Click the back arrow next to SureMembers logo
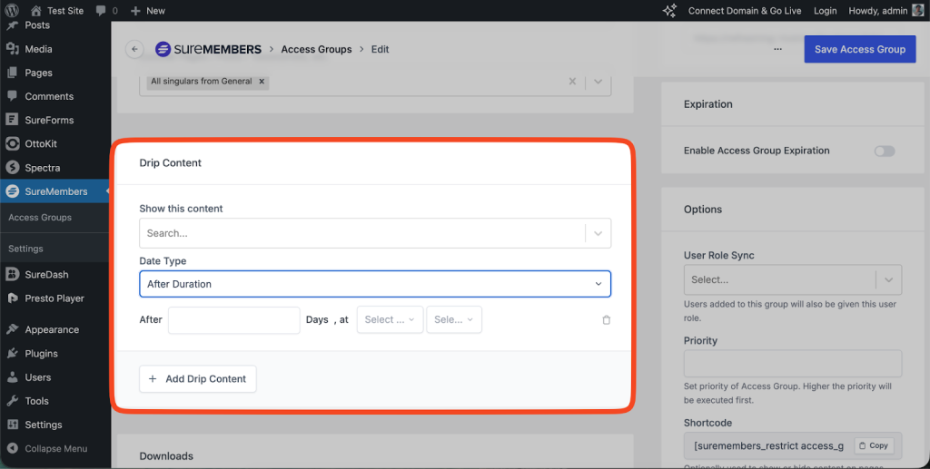 135,49
